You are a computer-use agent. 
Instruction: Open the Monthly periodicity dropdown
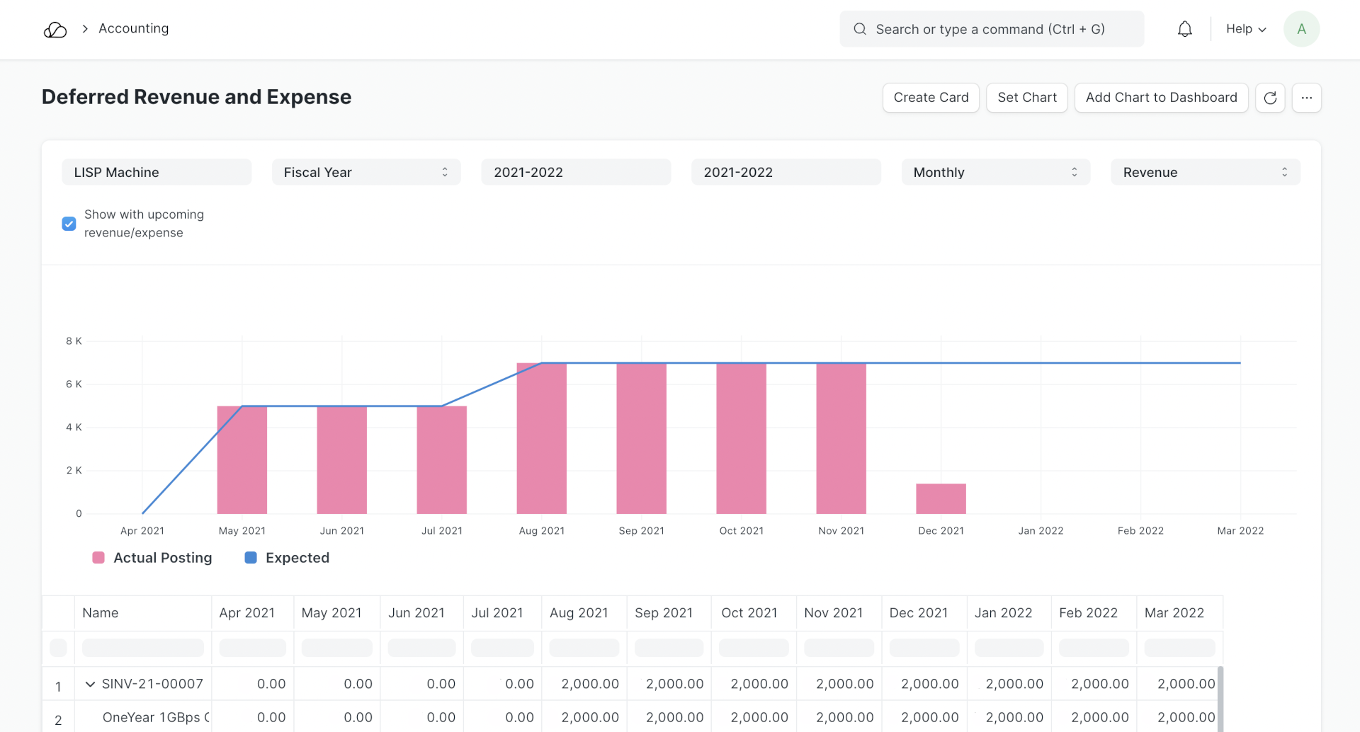point(995,172)
